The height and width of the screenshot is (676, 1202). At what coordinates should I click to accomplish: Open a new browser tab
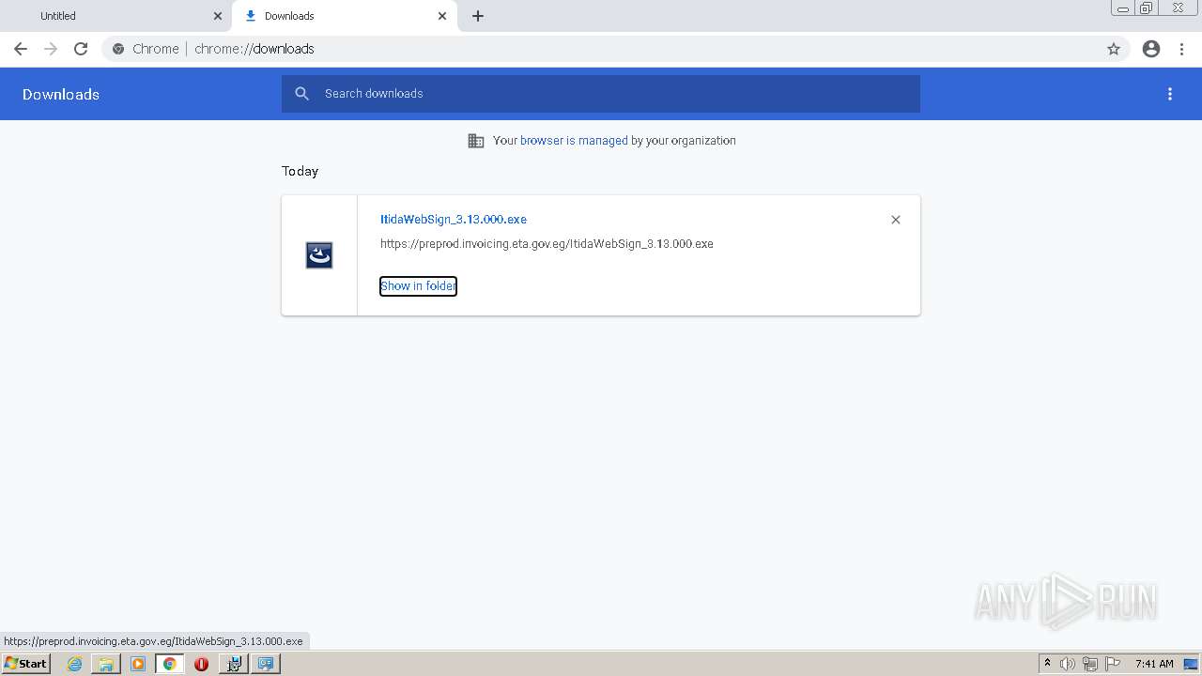(478, 16)
